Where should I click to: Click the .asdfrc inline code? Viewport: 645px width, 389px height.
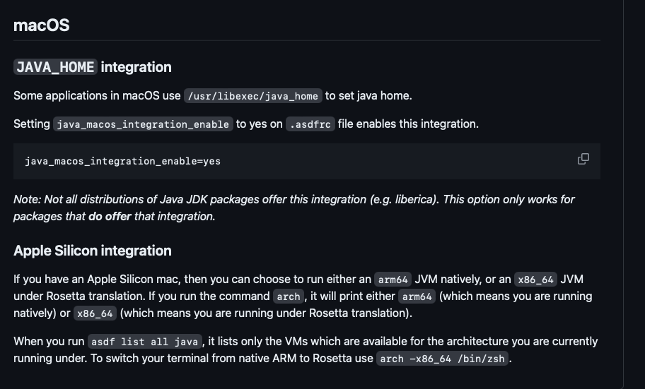310,124
